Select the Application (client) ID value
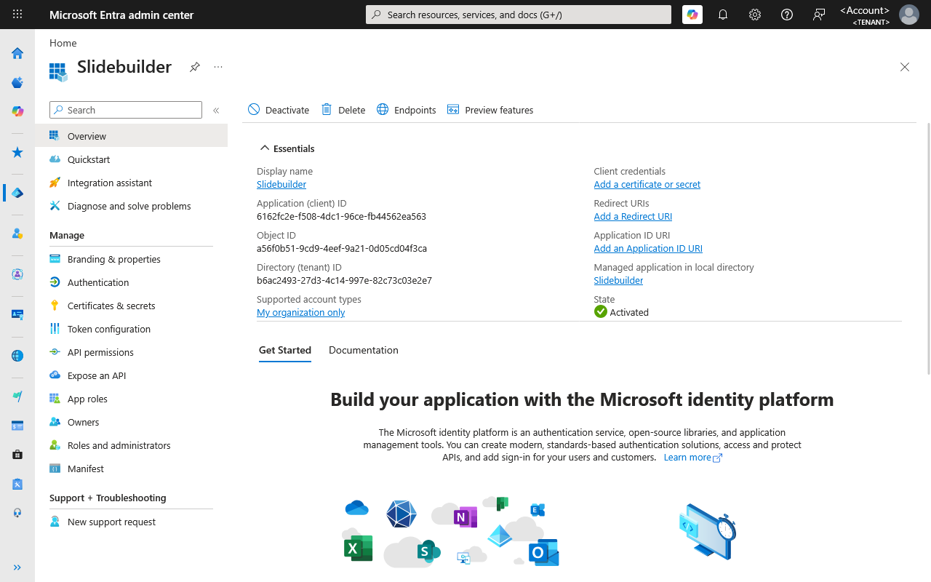Image resolution: width=931 pixels, height=582 pixels. (341, 216)
